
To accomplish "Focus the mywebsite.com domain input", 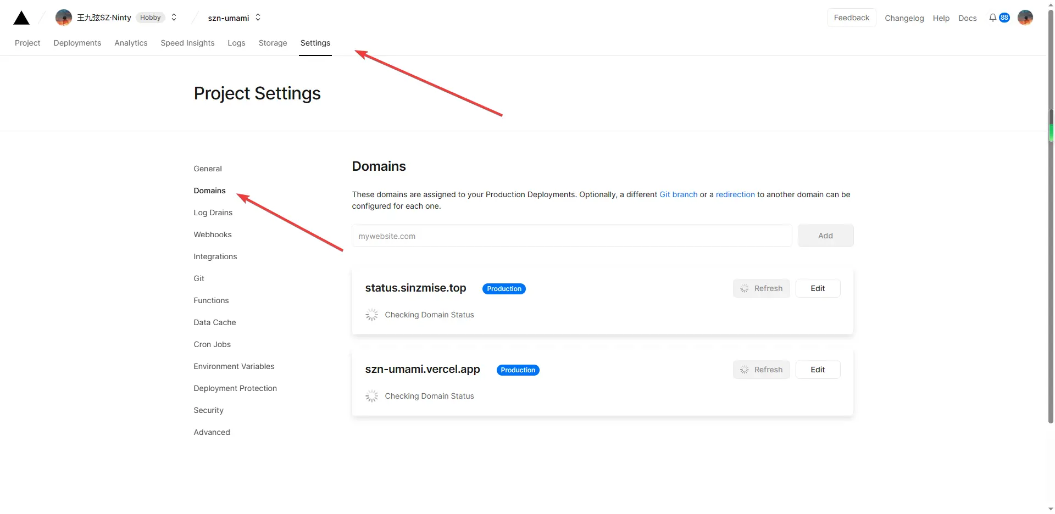I will pyautogui.click(x=571, y=236).
